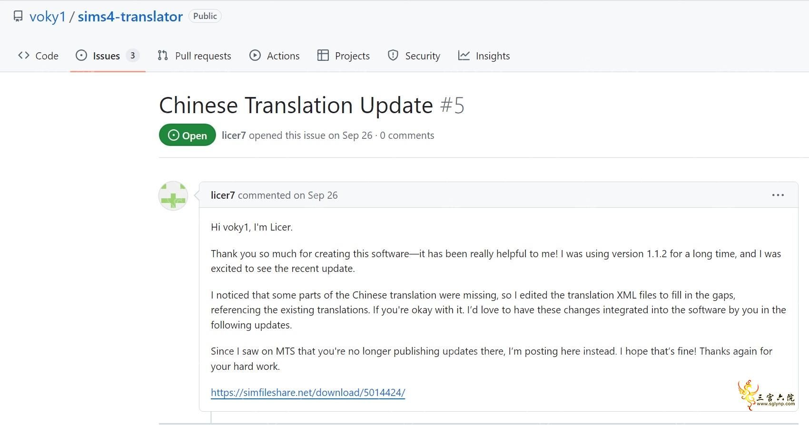Click the green Open status badge
This screenshot has height=425, width=809.
[187, 135]
